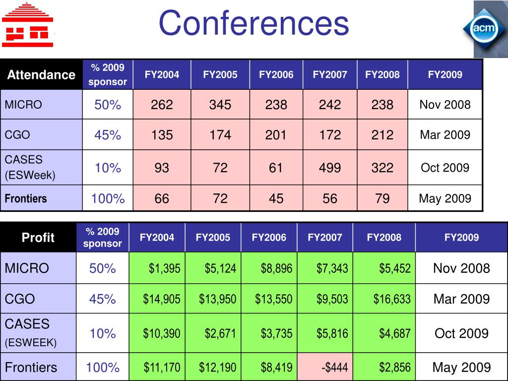Screen dimensions: 508x381
Task: Select Frontiers FY2005 profit $12,190
Action: coord(213,367)
